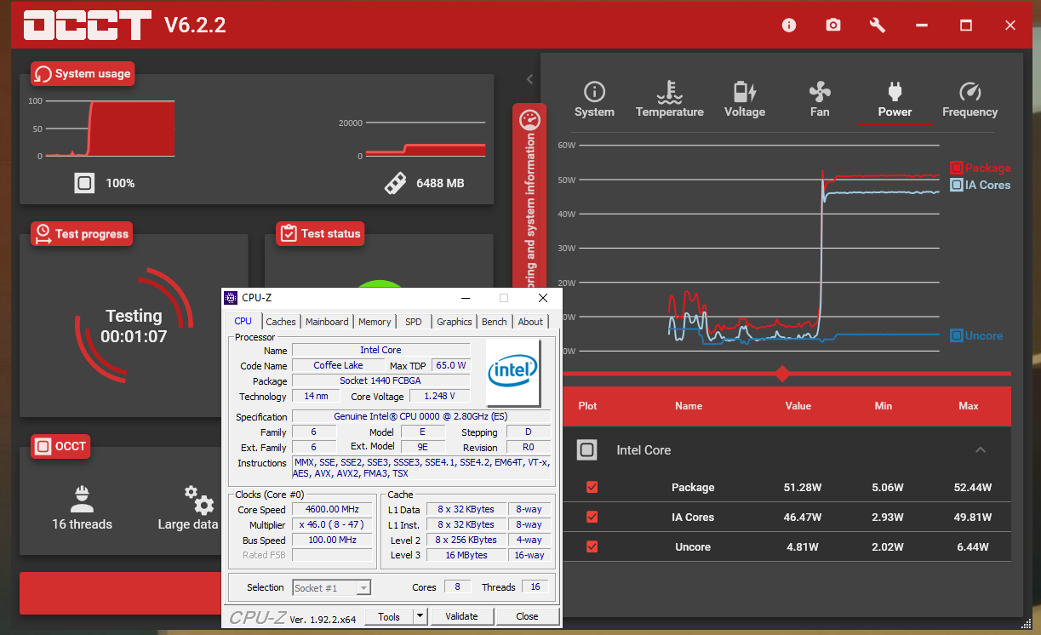Screen dimensions: 1041x635
Task: Click the memory usage RAM icon
Action: coord(394,183)
